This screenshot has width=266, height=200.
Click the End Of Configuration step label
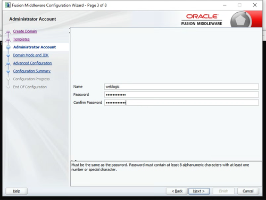pyautogui.click(x=30, y=87)
